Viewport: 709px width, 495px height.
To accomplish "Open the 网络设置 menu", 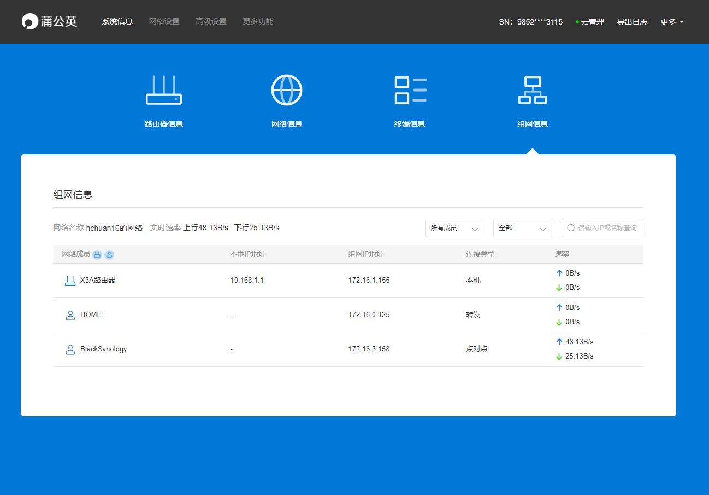I will pos(164,22).
